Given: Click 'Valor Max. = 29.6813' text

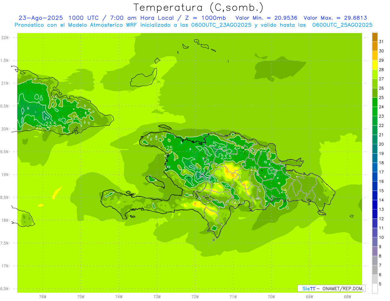Looking at the screenshot, I should (335, 18).
